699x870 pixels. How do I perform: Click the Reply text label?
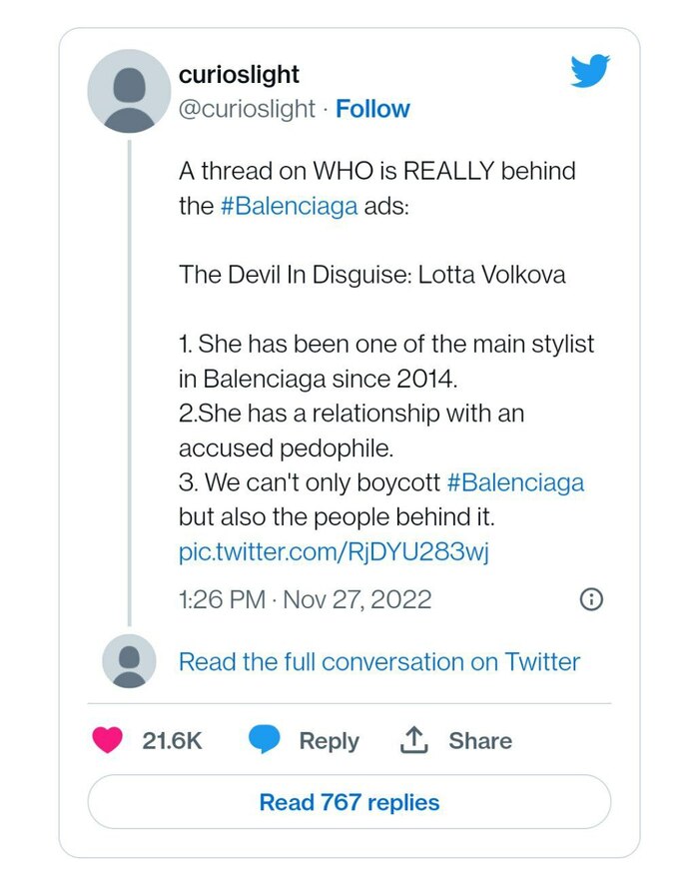[329, 740]
